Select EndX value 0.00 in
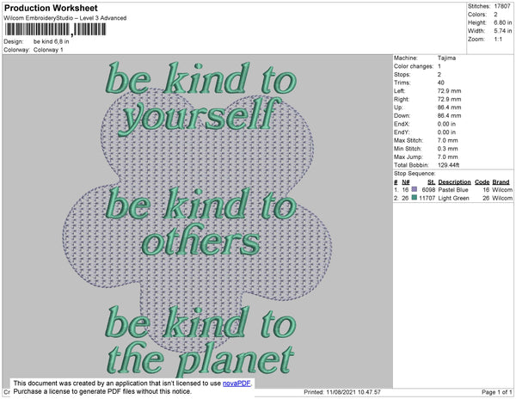 coord(446,124)
